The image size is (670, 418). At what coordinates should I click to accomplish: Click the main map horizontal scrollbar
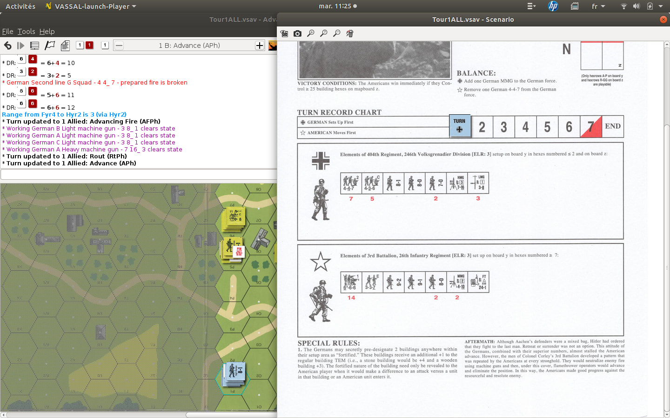(x=231, y=415)
